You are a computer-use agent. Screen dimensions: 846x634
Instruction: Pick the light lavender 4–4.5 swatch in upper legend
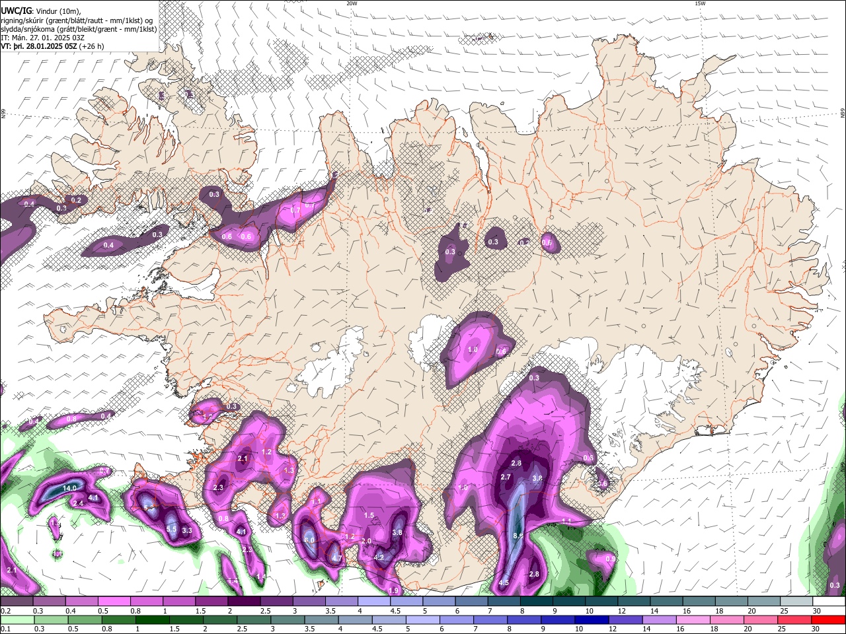click(x=374, y=602)
